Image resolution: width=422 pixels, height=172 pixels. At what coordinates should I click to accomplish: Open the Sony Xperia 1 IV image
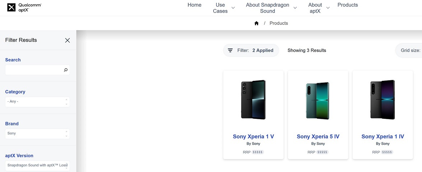point(382,99)
